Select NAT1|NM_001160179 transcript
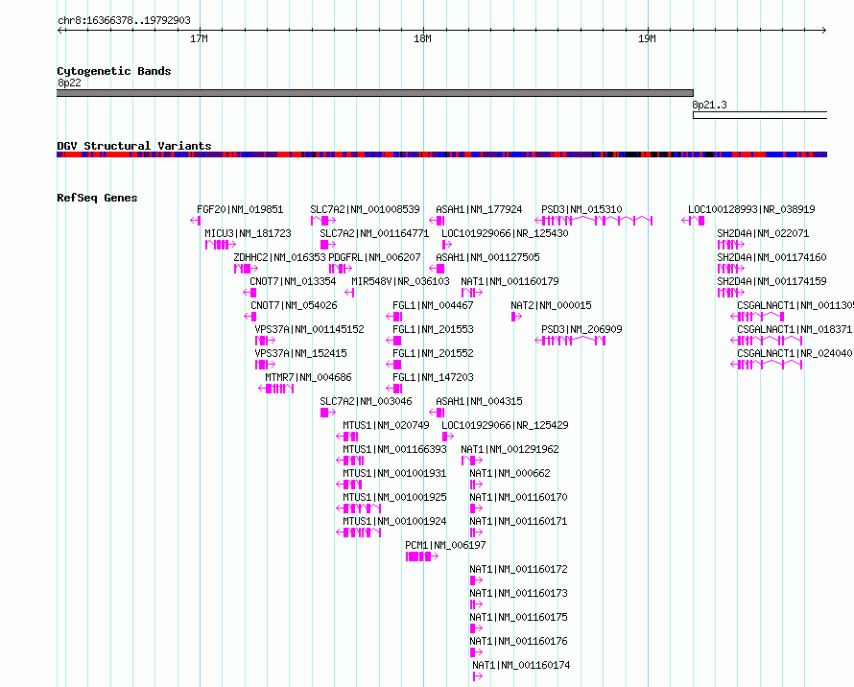The width and height of the screenshot is (854, 687). (510, 281)
